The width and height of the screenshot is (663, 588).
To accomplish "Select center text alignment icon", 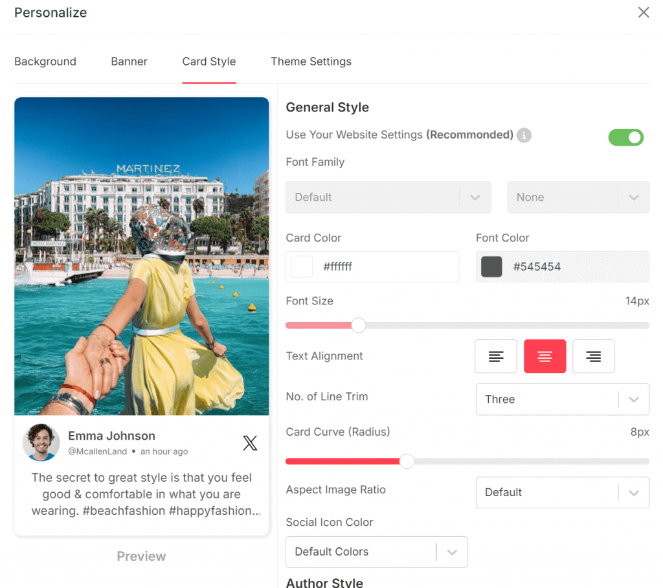I will point(545,356).
